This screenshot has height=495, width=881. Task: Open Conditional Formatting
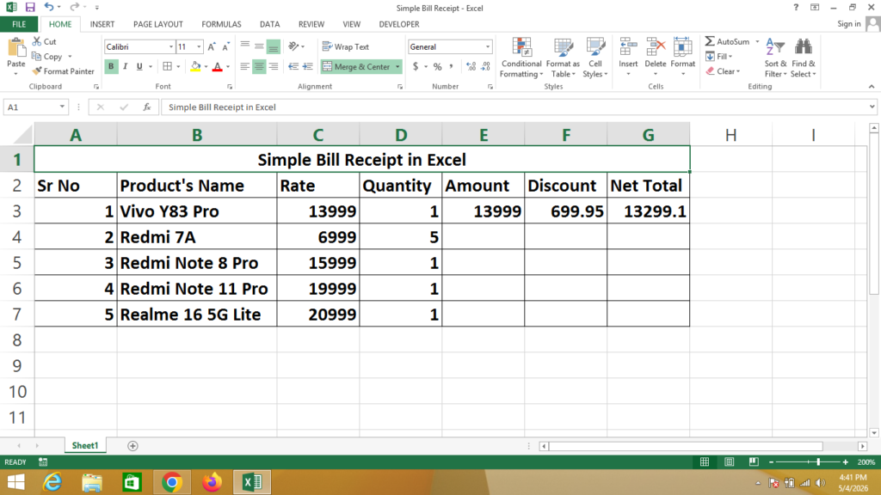(521, 58)
